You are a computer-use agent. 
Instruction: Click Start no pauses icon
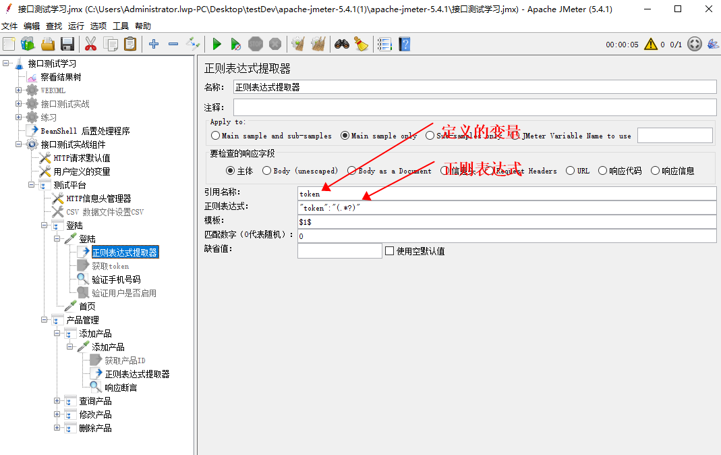pyautogui.click(x=235, y=44)
